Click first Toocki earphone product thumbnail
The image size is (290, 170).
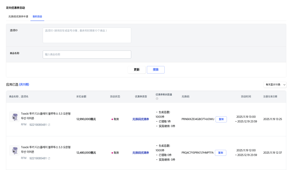point(14,117)
